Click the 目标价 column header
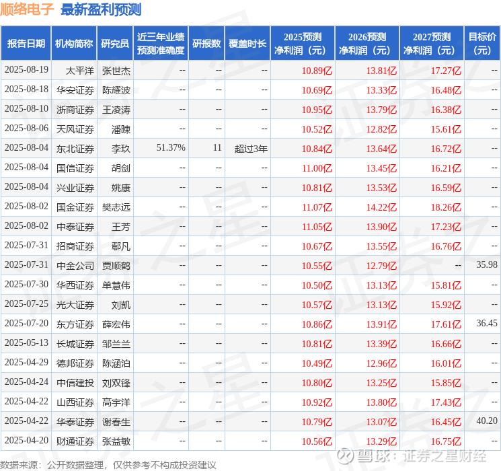Image resolution: width=501 pixels, height=471 pixels. [x=481, y=44]
